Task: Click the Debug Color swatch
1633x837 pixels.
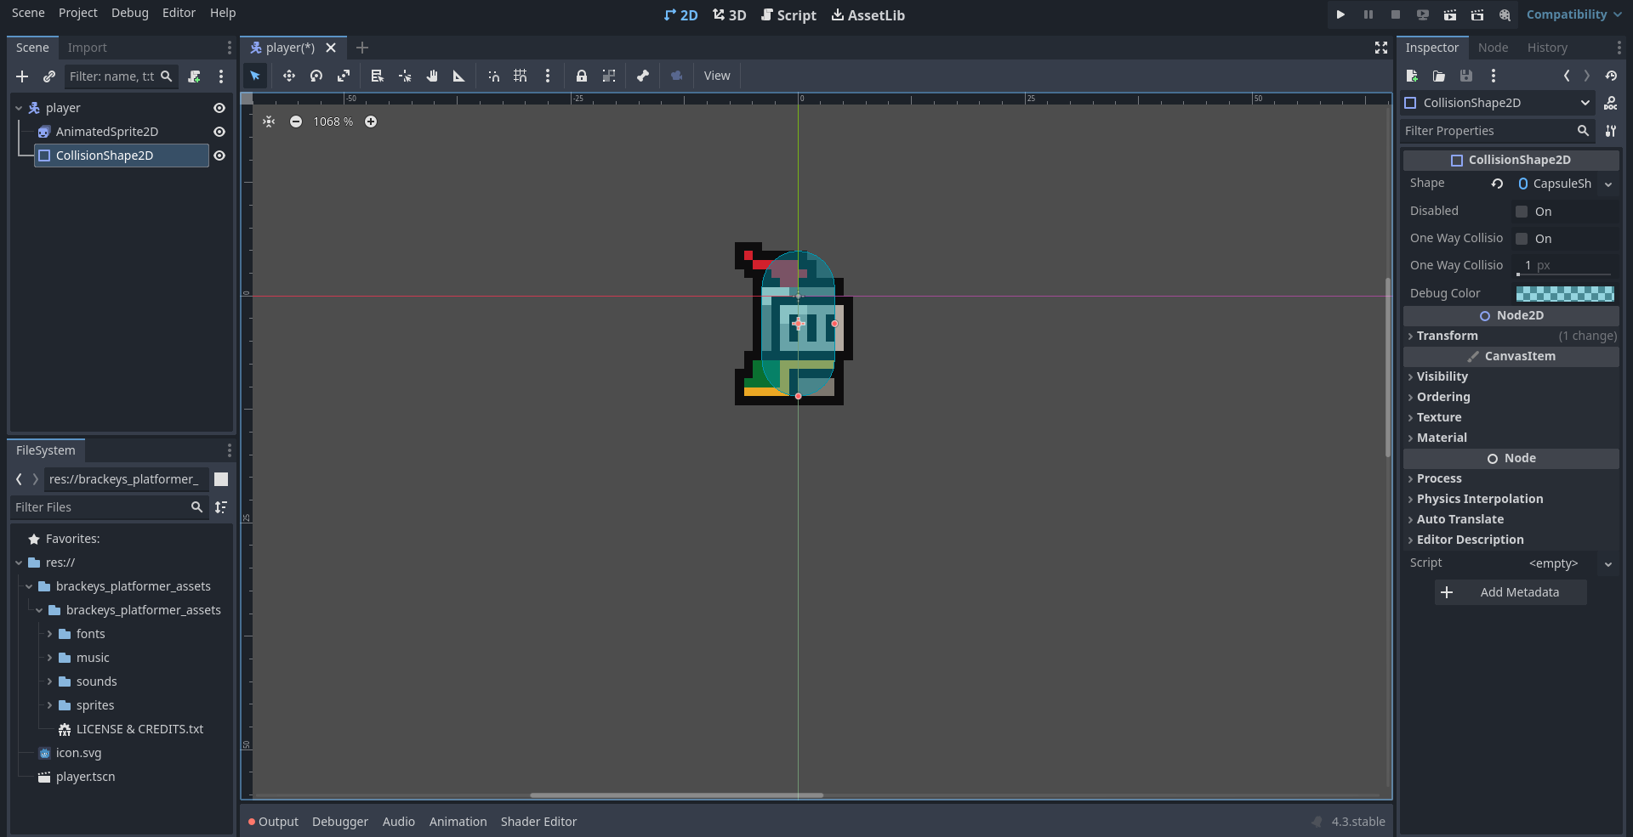Action: point(1565,294)
